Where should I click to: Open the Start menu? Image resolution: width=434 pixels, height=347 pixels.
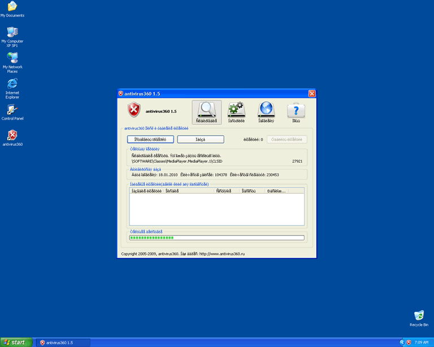[x=15, y=342]
